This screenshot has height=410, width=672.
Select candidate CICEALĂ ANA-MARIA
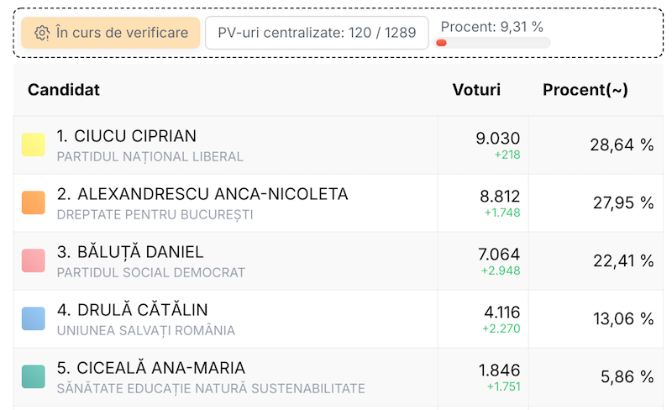[x=151, y=368]
